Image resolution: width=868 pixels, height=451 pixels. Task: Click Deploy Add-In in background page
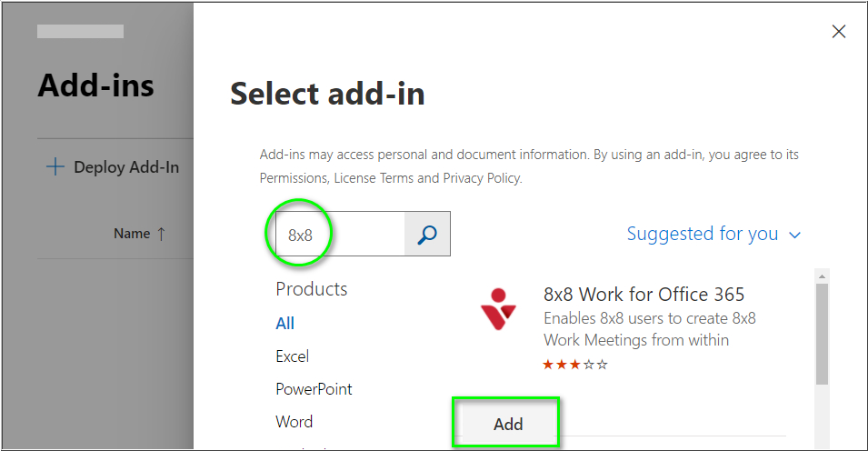126,167
